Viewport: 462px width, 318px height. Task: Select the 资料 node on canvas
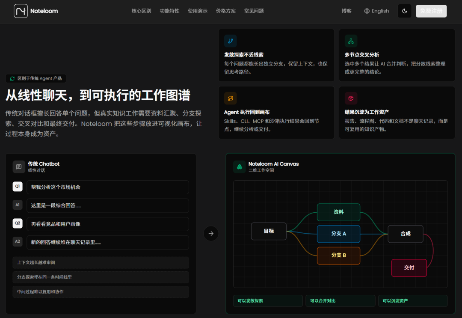tap(338, 212)
